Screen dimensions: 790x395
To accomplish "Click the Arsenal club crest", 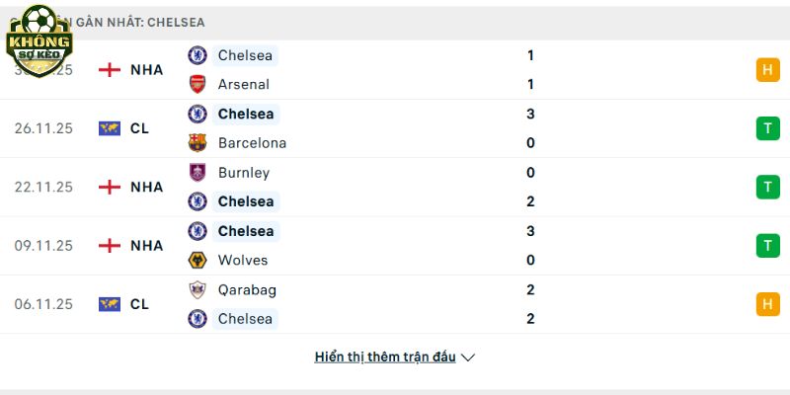I will [197, 84].
